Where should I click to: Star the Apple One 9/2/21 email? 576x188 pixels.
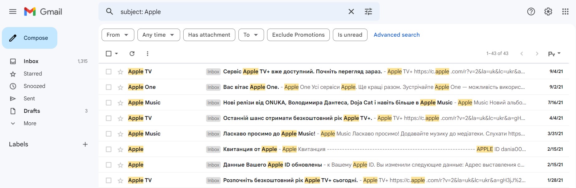tap(120, 87)
